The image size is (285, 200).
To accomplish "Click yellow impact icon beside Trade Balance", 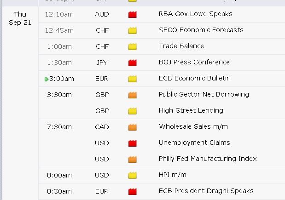I will point(133,46).
